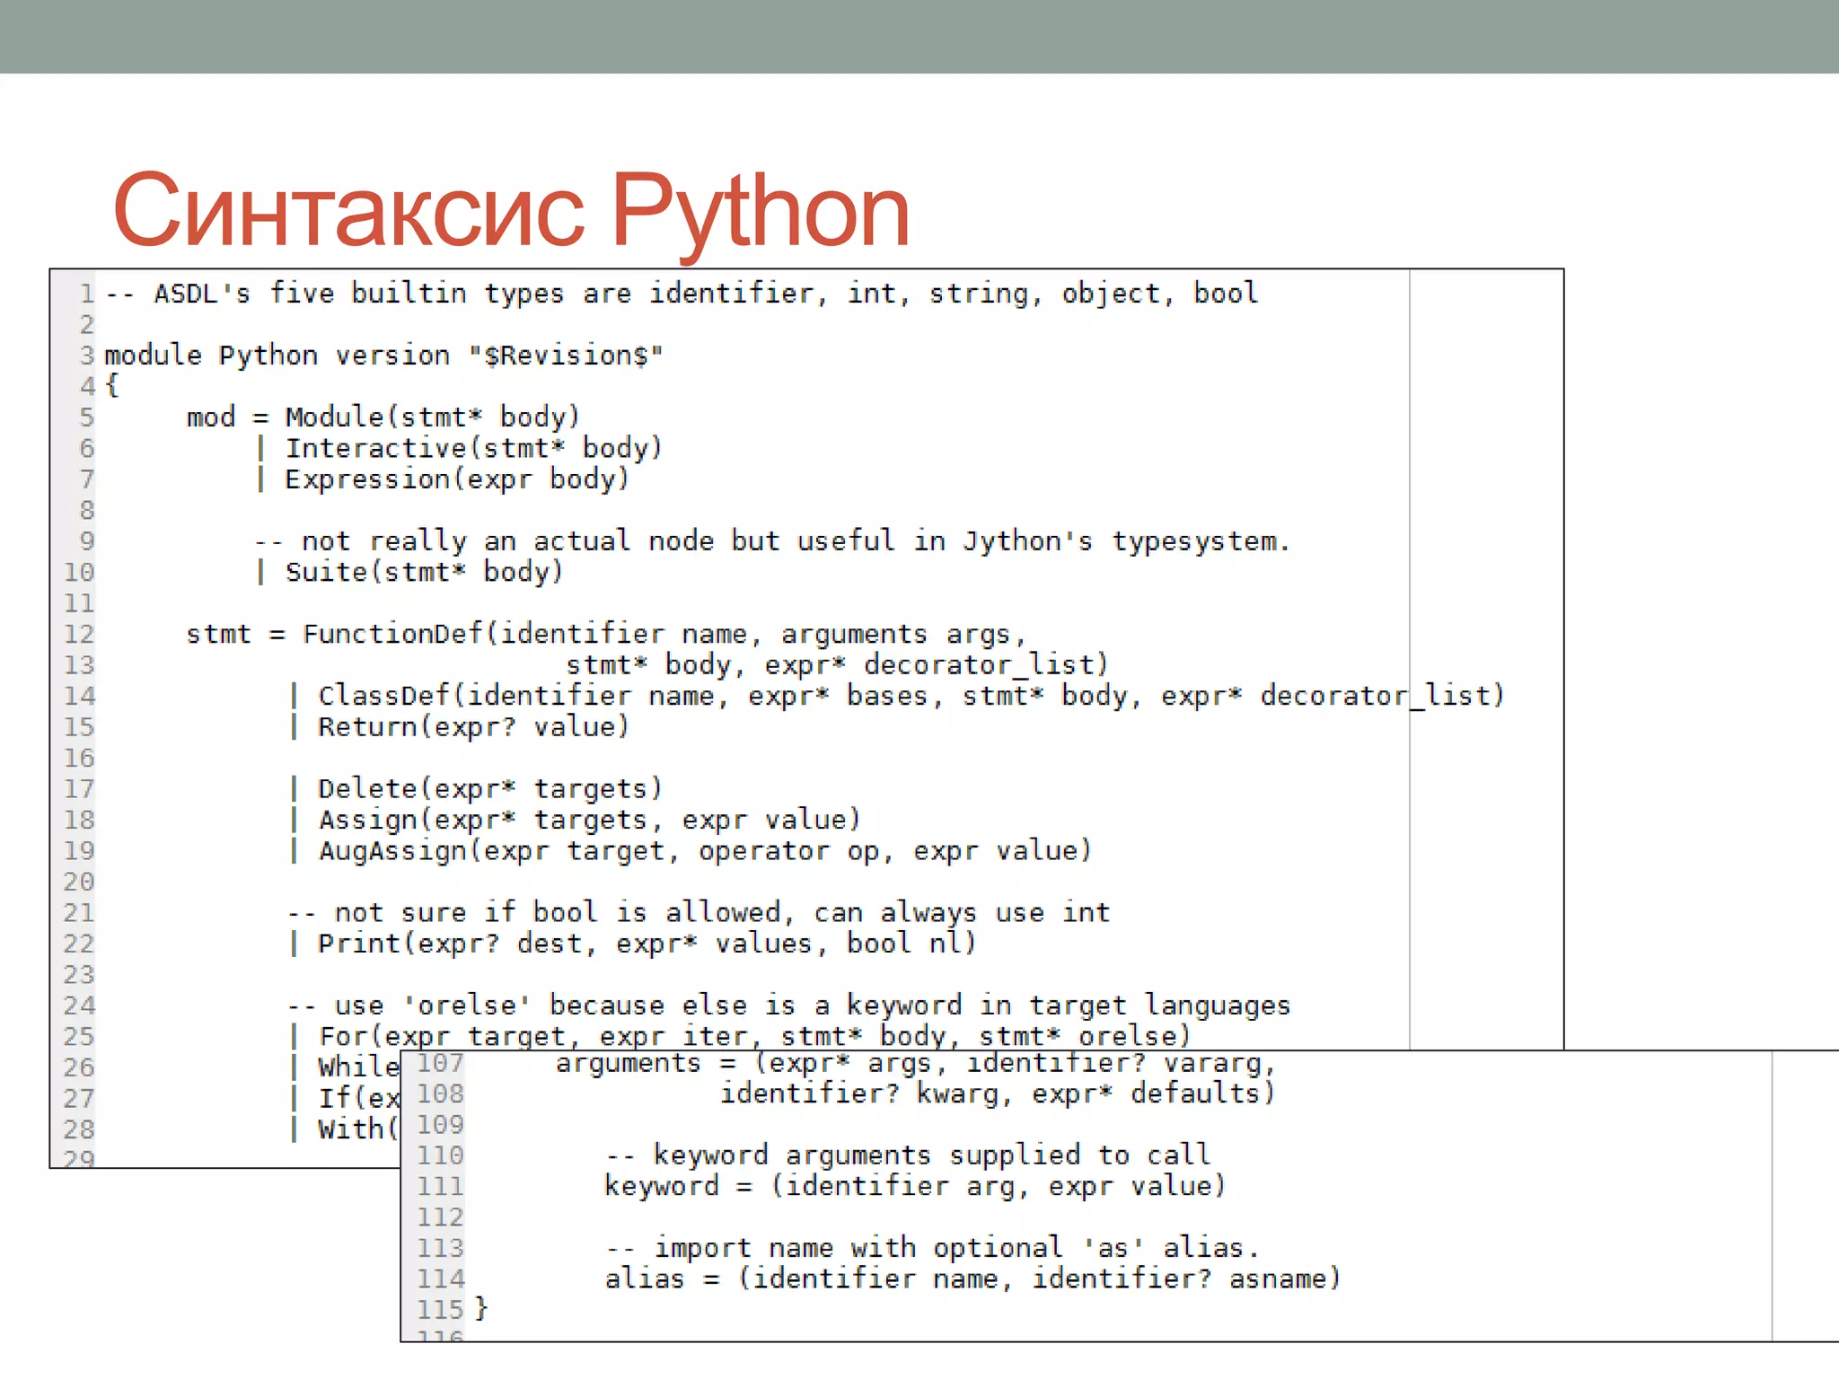Click comment 'not sure if bool is allowed'

[700, 913]
